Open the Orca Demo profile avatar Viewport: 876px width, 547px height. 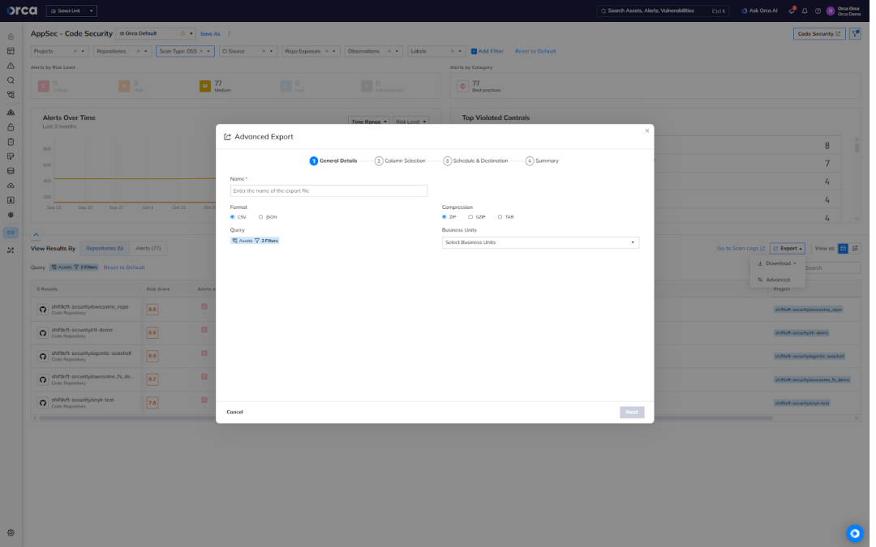(830, 11)
